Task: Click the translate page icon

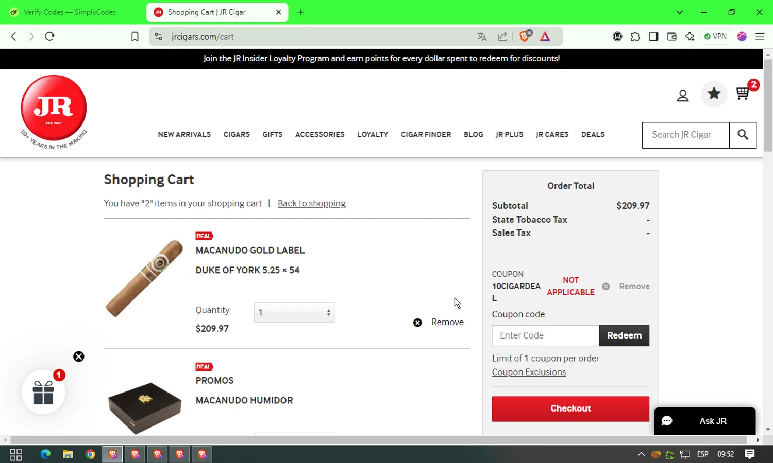Action: click(x=482, y=37)
